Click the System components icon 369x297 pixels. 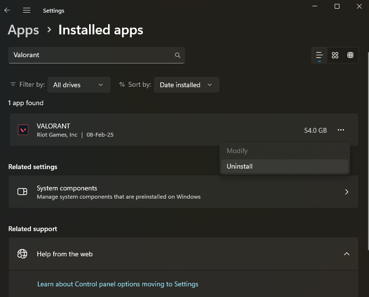tap(22, 192)
